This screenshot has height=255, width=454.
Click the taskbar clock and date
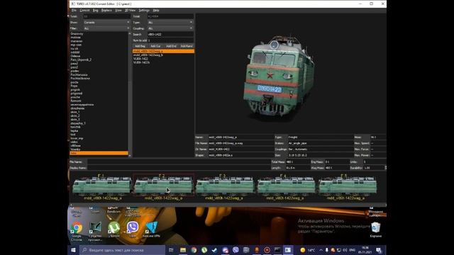tap(365, 250)
